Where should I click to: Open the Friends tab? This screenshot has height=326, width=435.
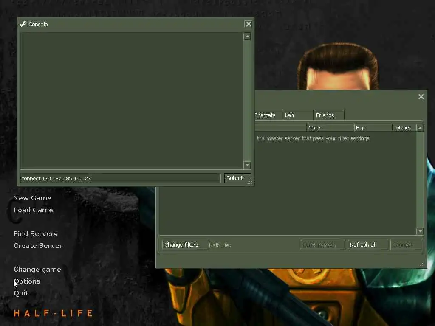point(329,115)
